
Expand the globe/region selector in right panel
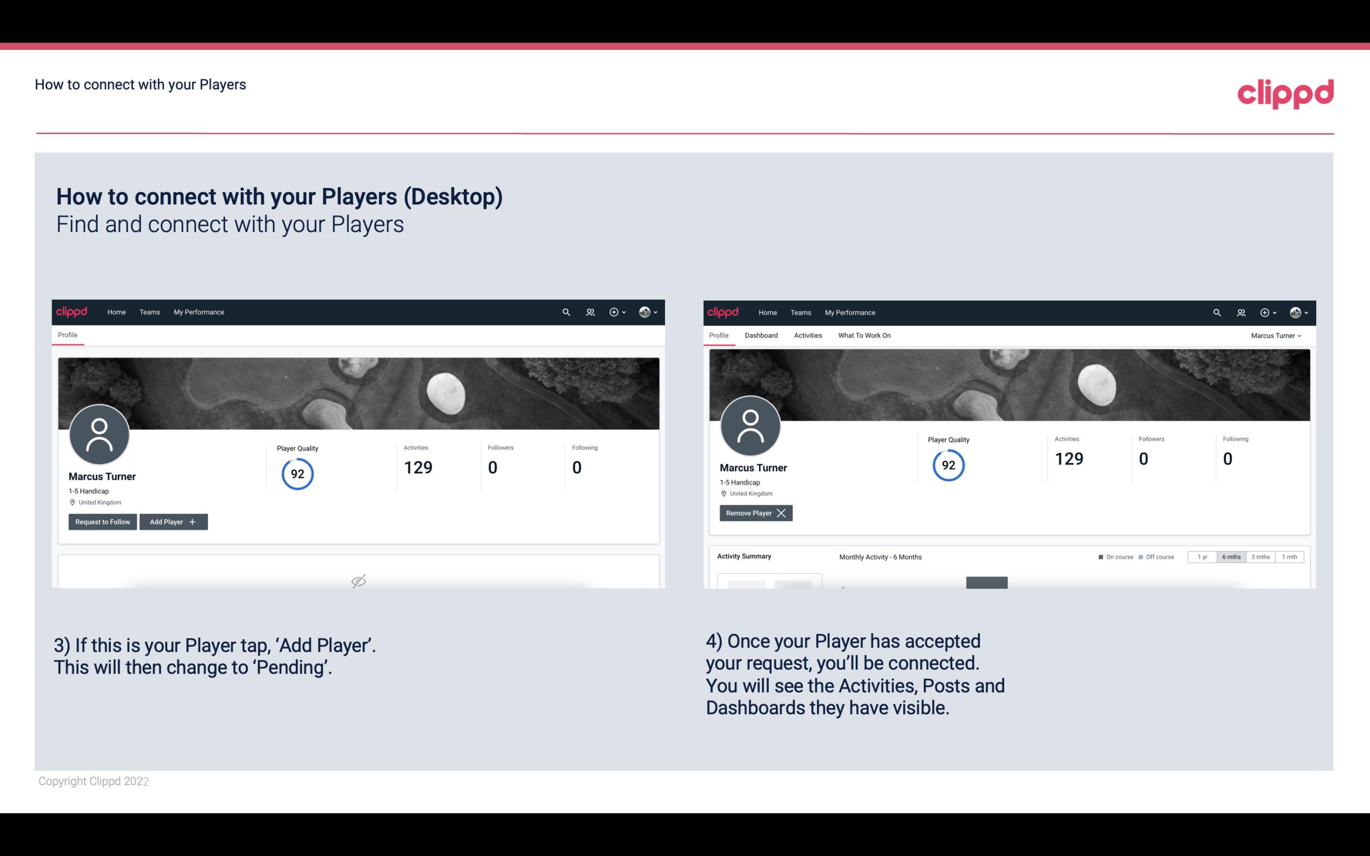tap(1297, 311)
